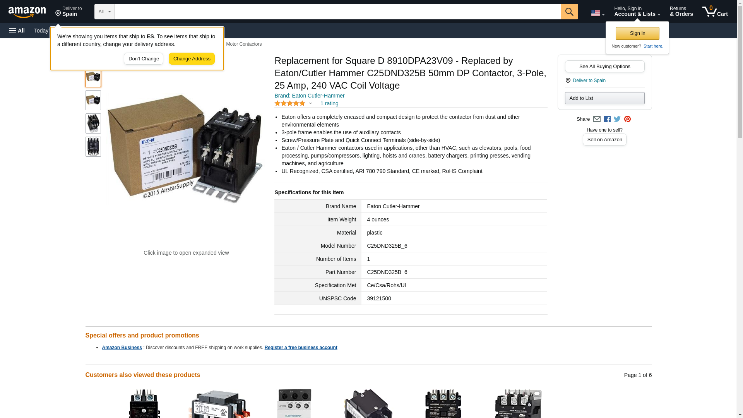Open the language flag selector
This screenshot has width=743, height=418.
point(597,13)
